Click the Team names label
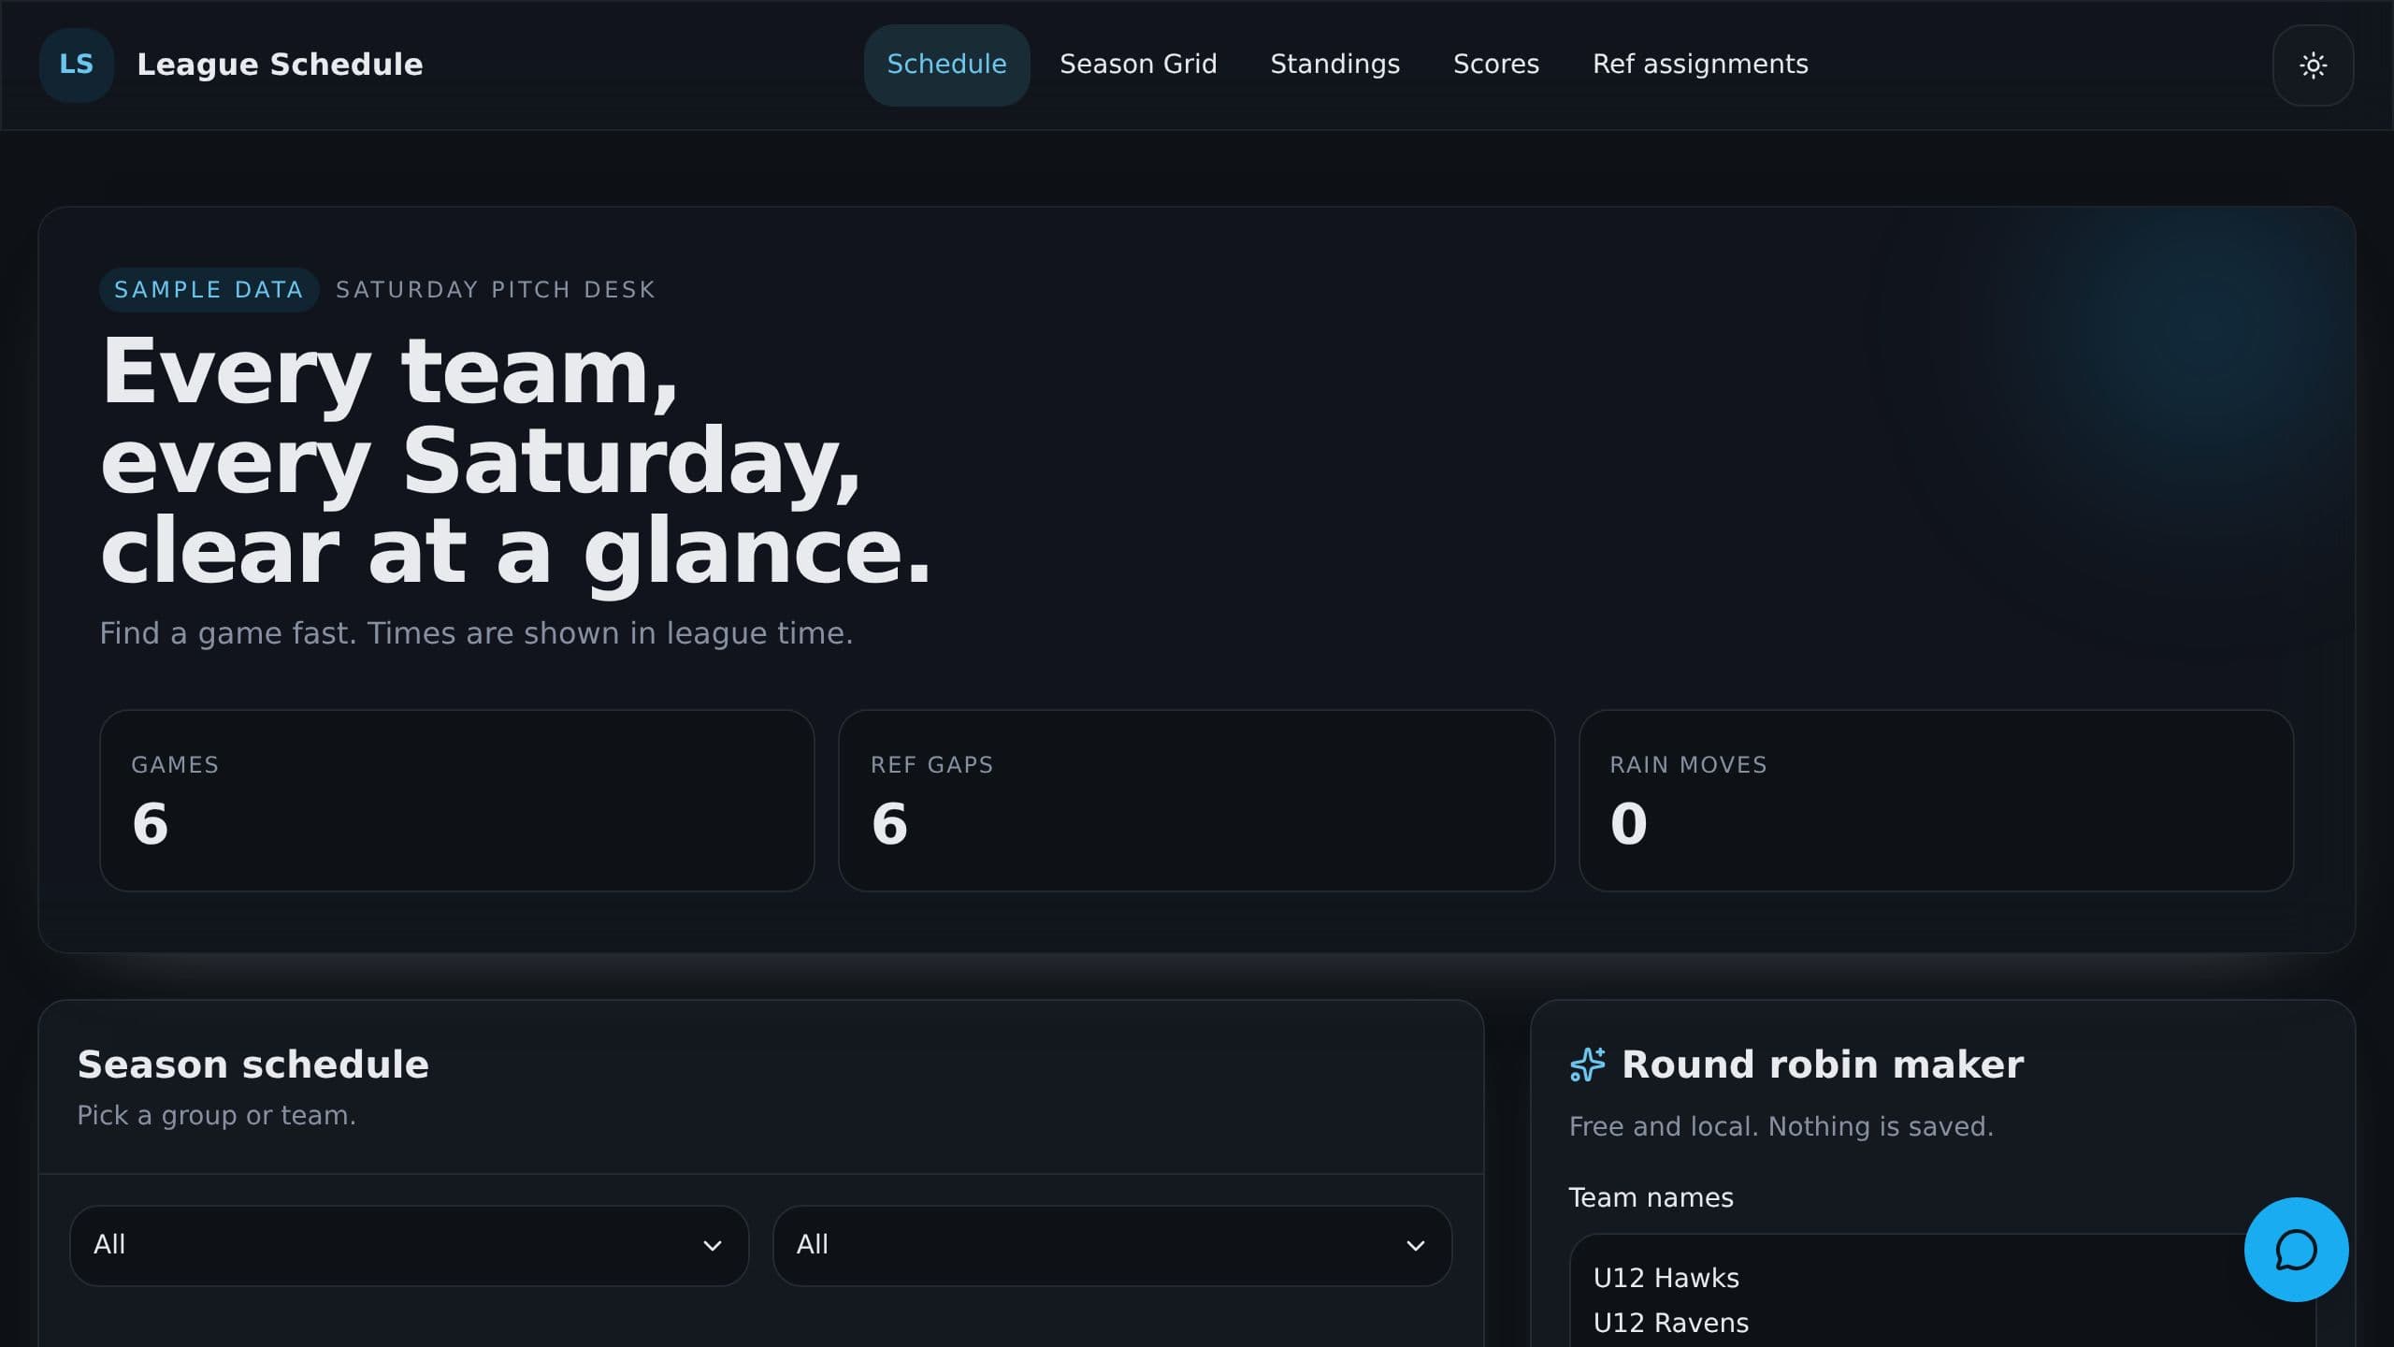Viewport: 2394px width, 1347px height. pos(1651,1197)
